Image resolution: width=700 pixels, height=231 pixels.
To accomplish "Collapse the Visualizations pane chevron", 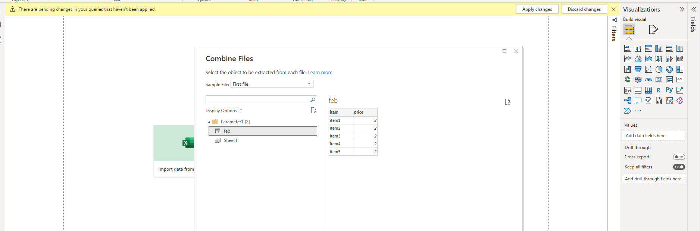I will click(682, 9).
